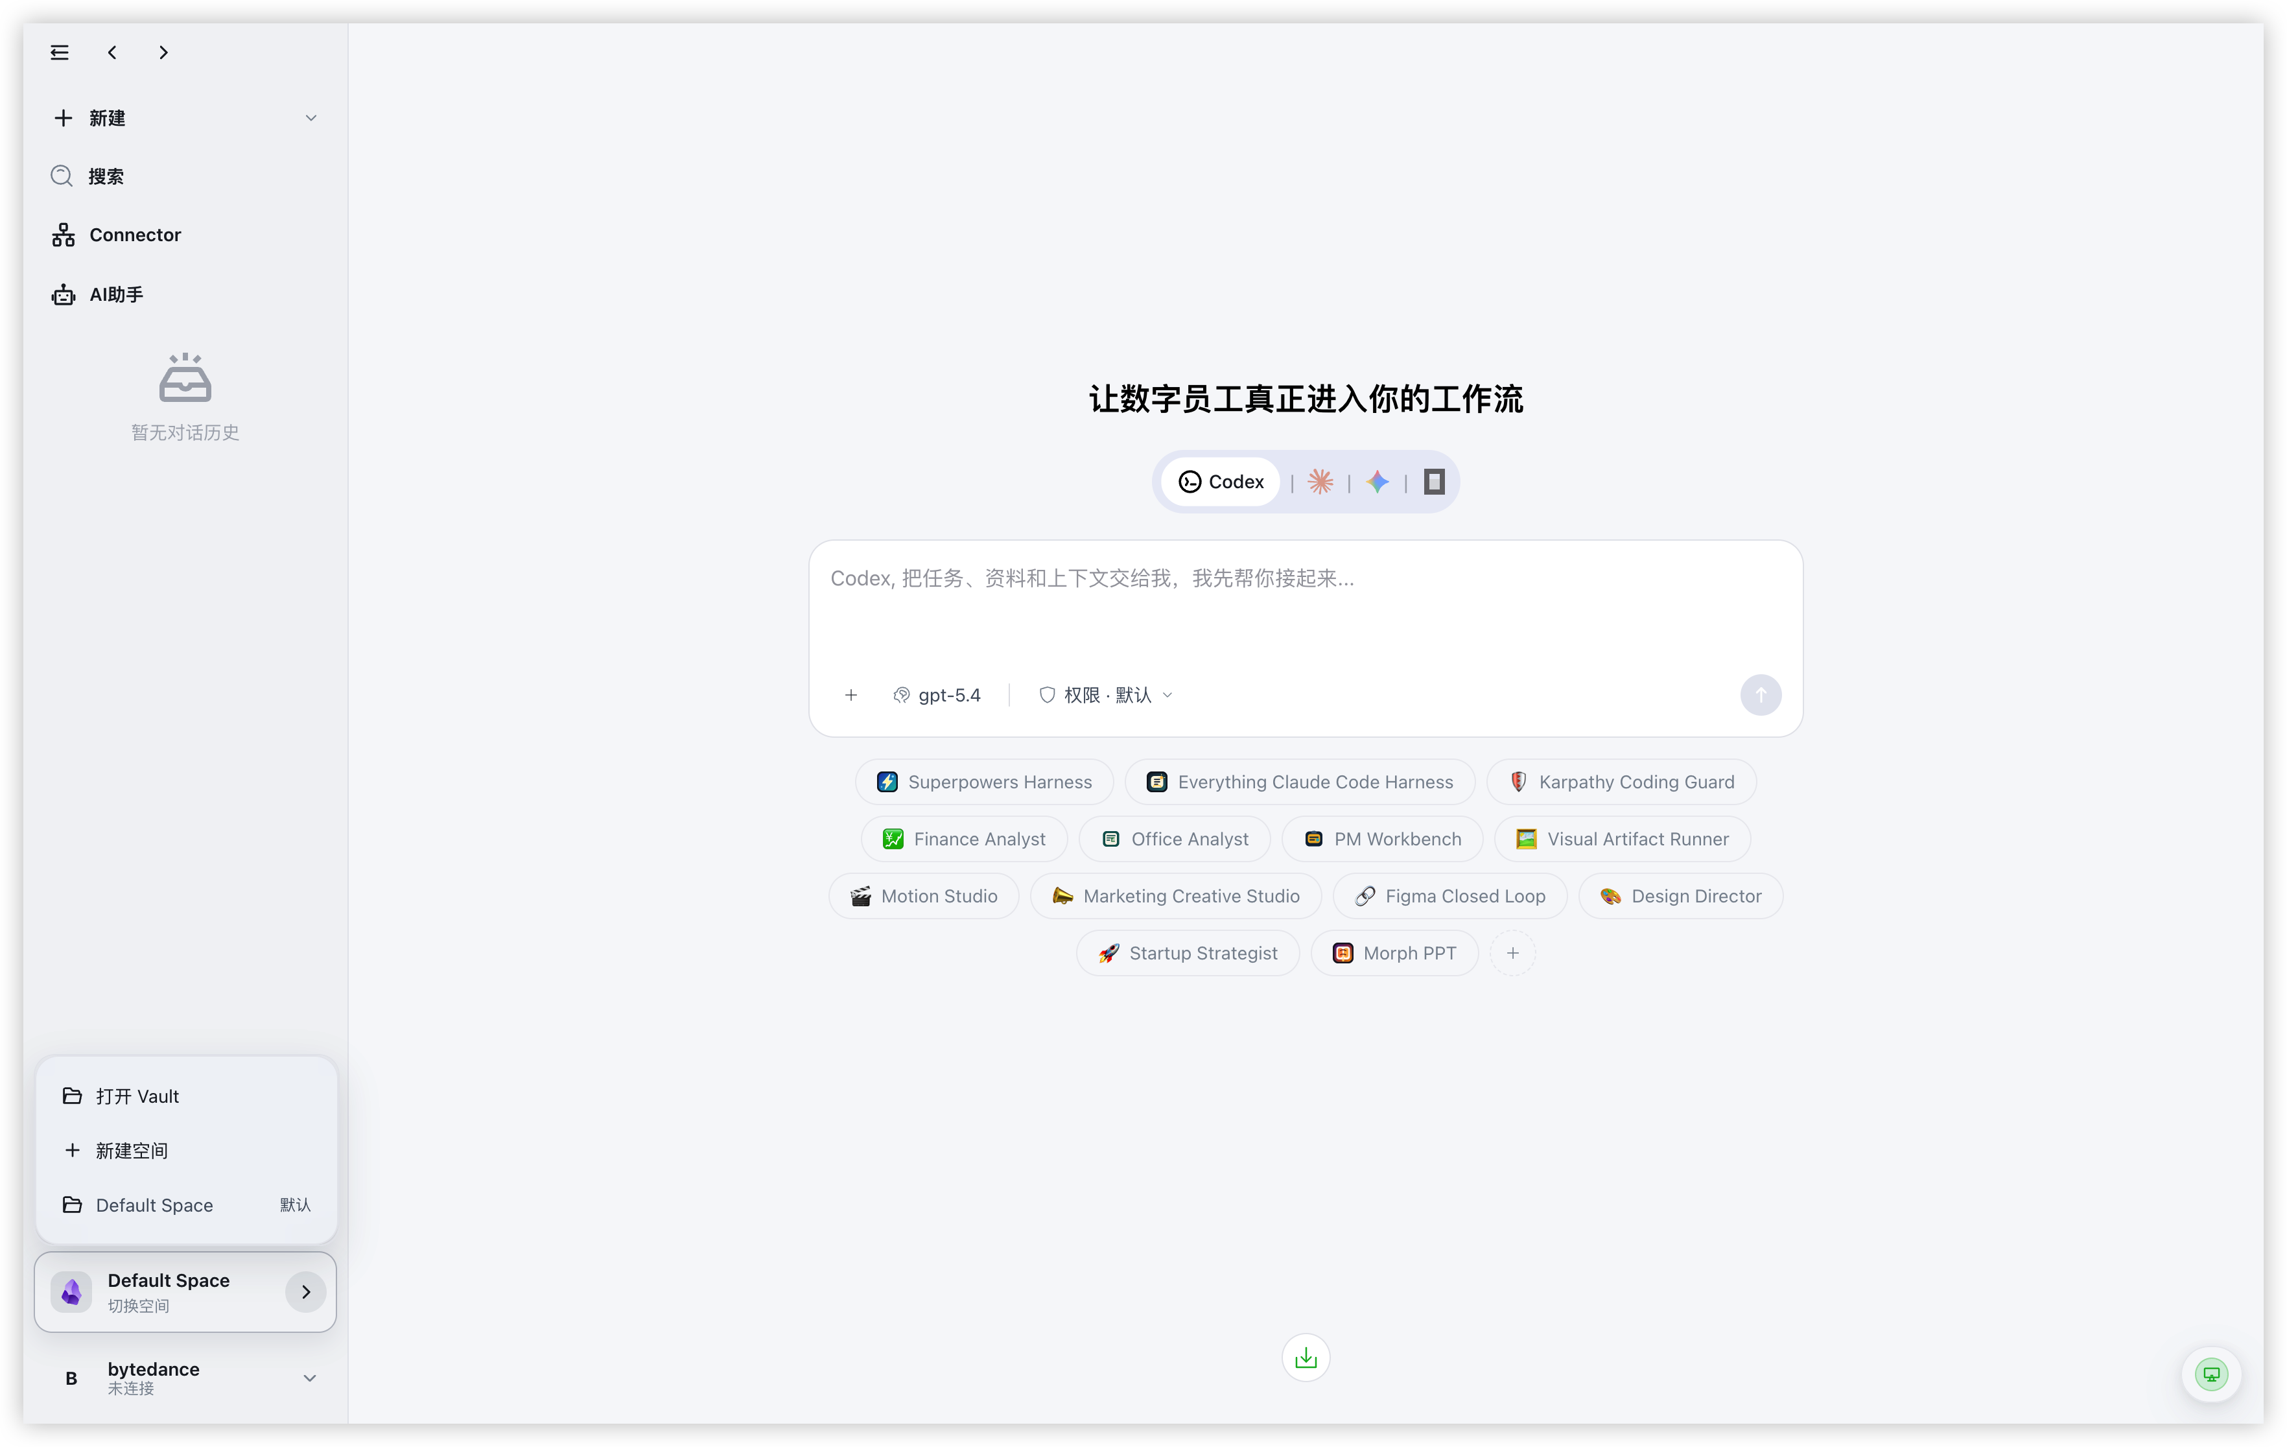Image resolution: width=2287 pixels, height=1447 pixels.
Task: Open the green monitor floating button
Action: click(x=2211, y=1374)
